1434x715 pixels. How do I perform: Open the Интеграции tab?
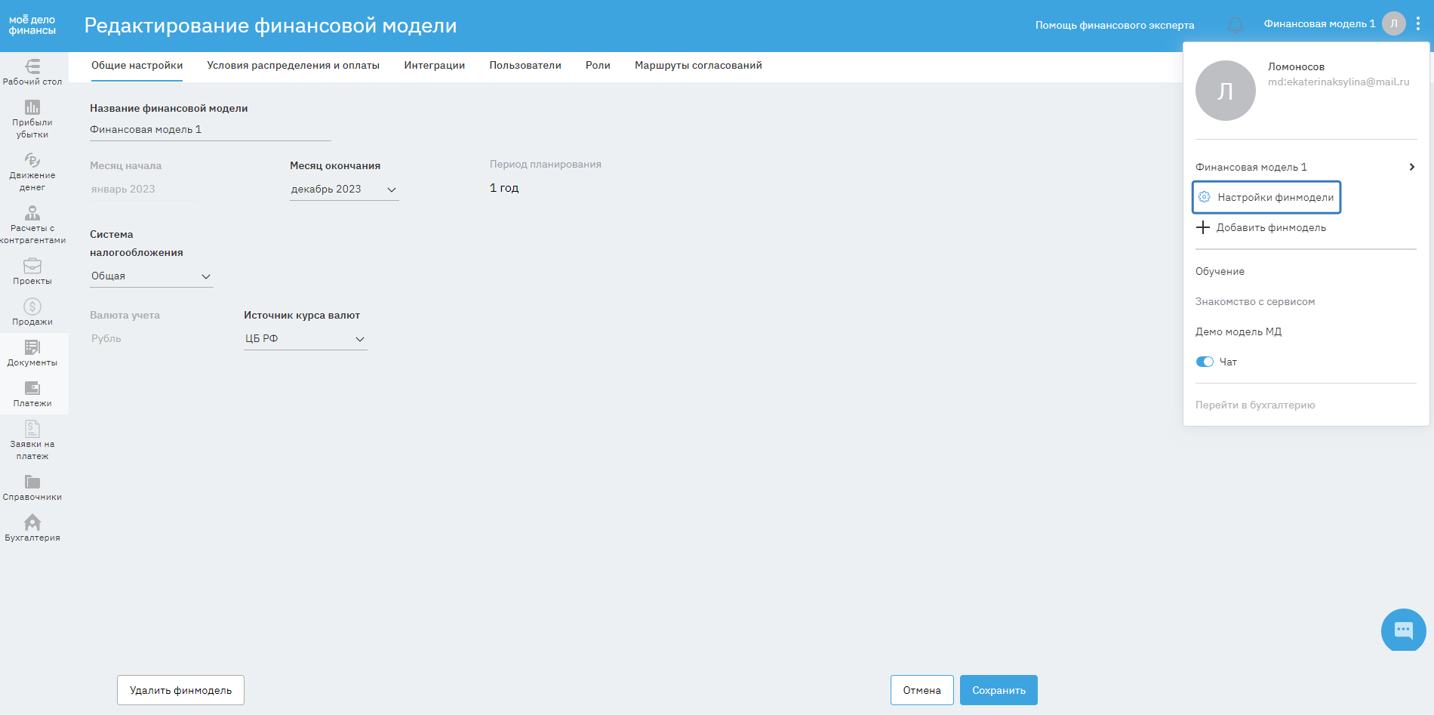pyautogui.click(x=435, y=66)
